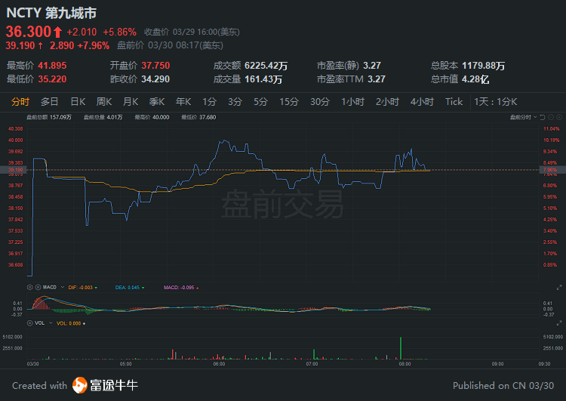Open MACD indicator settings gear
The image size is (566, 401).
(x=29, y=287)
